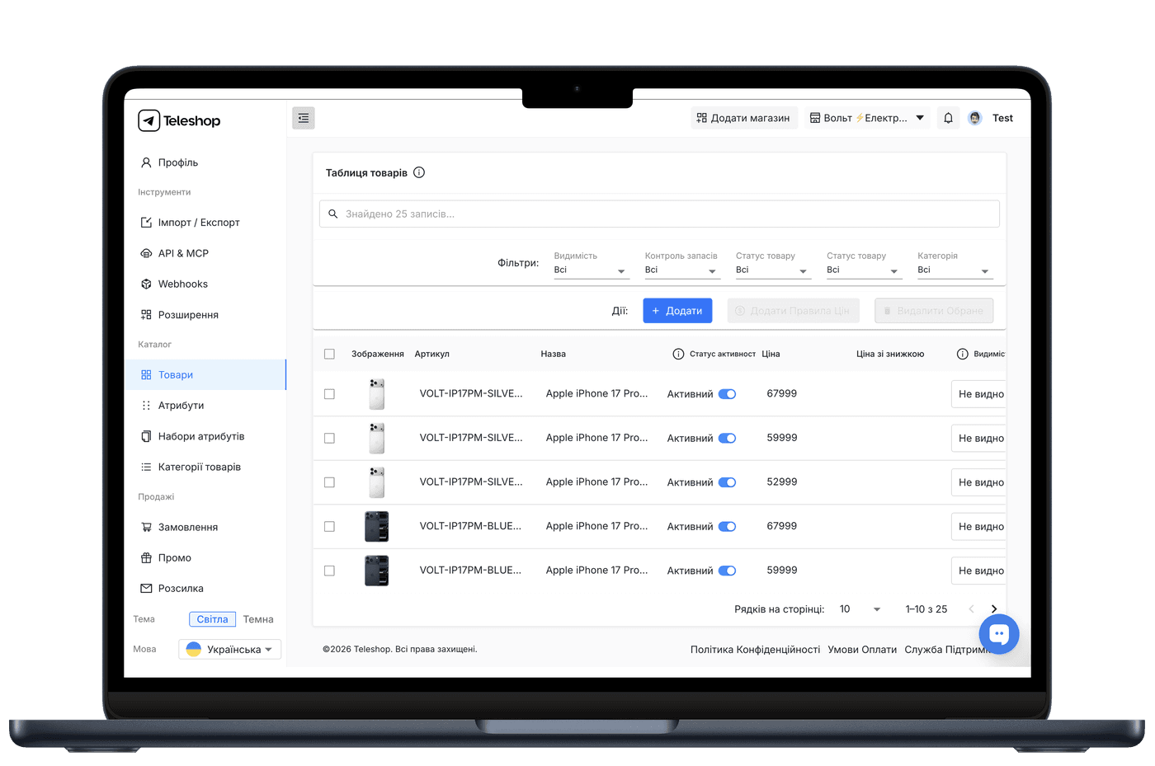This screenshot has height=766, width=1155.
Task: Open the user avatar menu
Action: coord(975,118)
